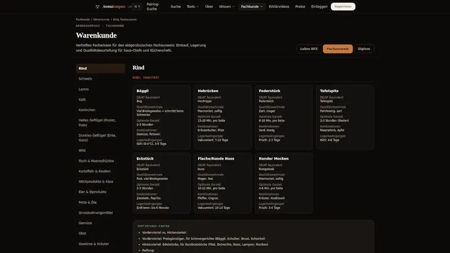The image size is (450, 253).
Task: Open Pairing-Suche in the navigation
Action: pos(152,6)
